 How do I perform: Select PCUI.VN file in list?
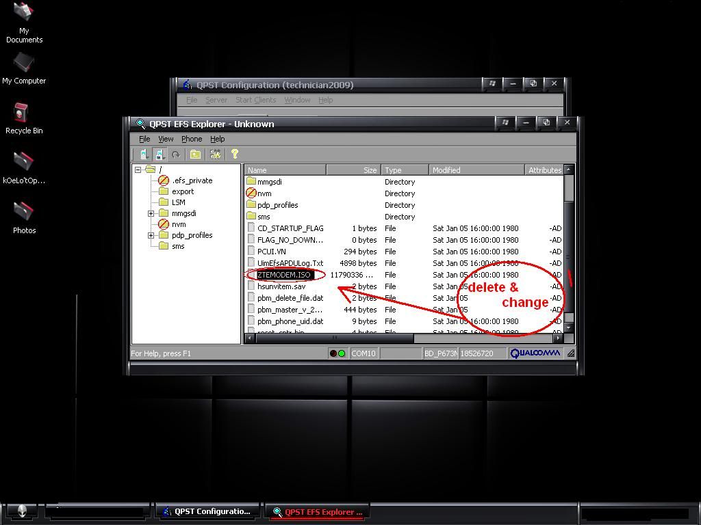(271, 252)
